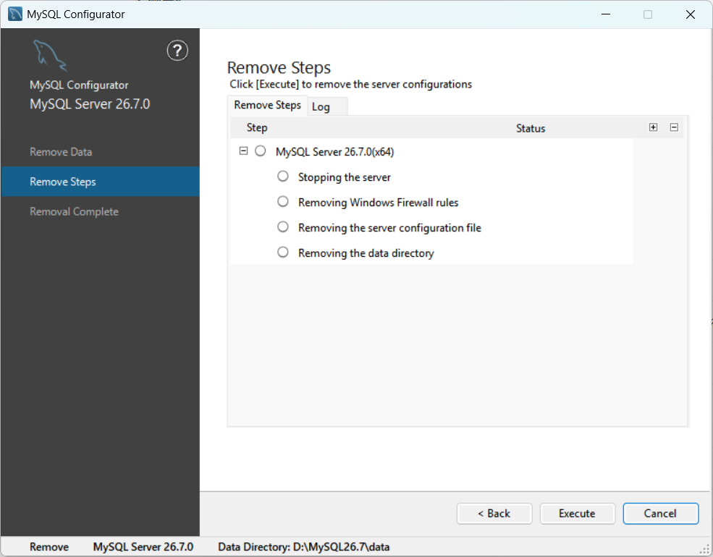Select 'Removing Windows Firewall rules' step text

[x=379, y=203]
